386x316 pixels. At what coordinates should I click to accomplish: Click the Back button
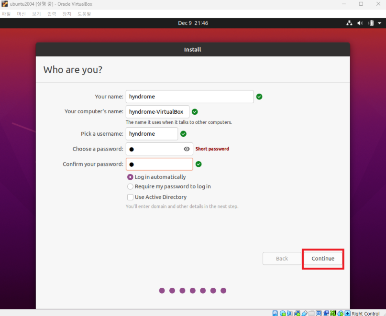282,259
